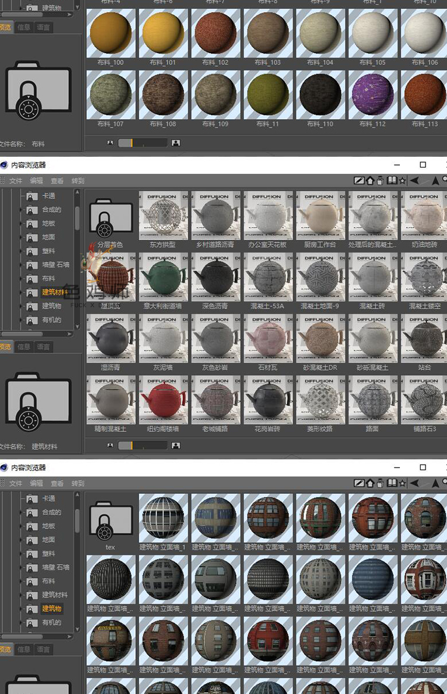Screen dimensions: 447x694
Task: Open 编辑 menu in 建筑材料 window
Action: [36, 180]
